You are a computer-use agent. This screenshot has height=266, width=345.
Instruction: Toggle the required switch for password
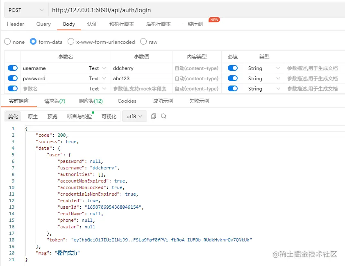point(232,78)
